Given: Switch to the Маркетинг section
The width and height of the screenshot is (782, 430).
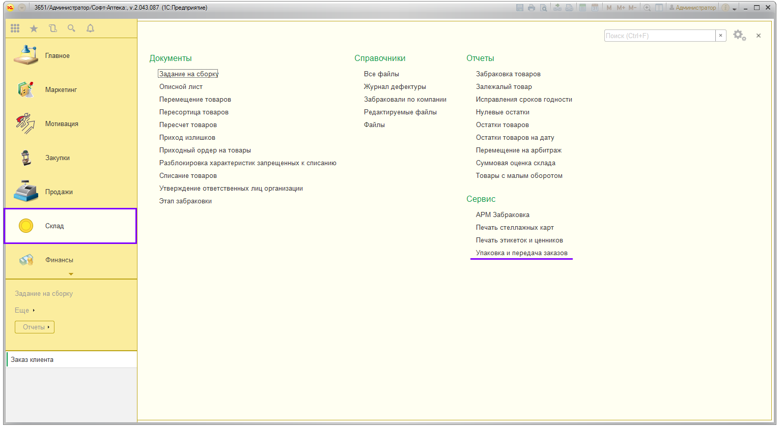Looking at the screenshot, I should coord(61,90).
